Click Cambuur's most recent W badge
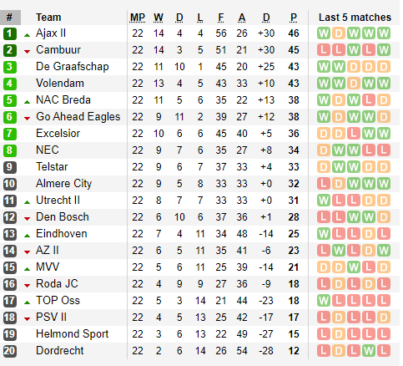 [x=384, y=50]
